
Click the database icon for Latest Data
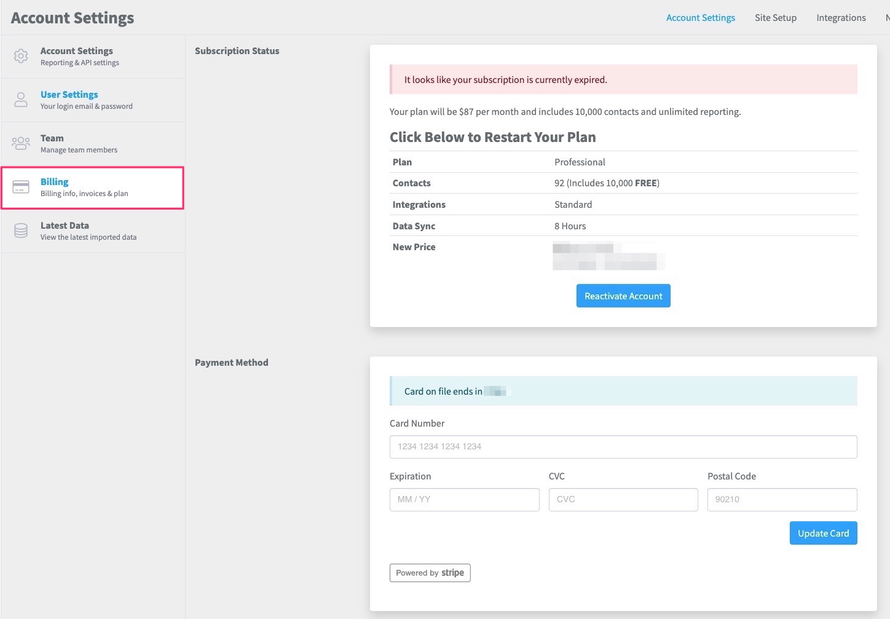(21, 231)
